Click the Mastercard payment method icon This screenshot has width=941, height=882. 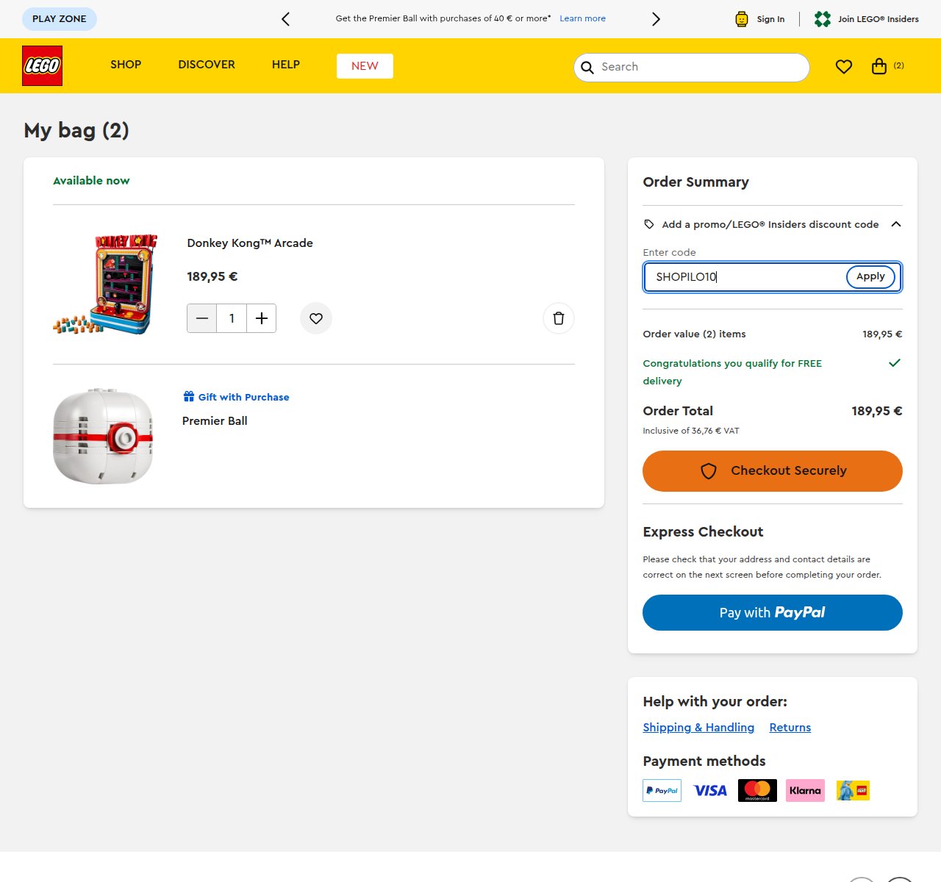point(757,790)
